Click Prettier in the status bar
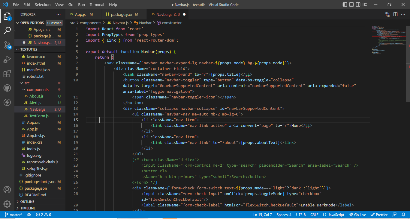 coord(379,215)
